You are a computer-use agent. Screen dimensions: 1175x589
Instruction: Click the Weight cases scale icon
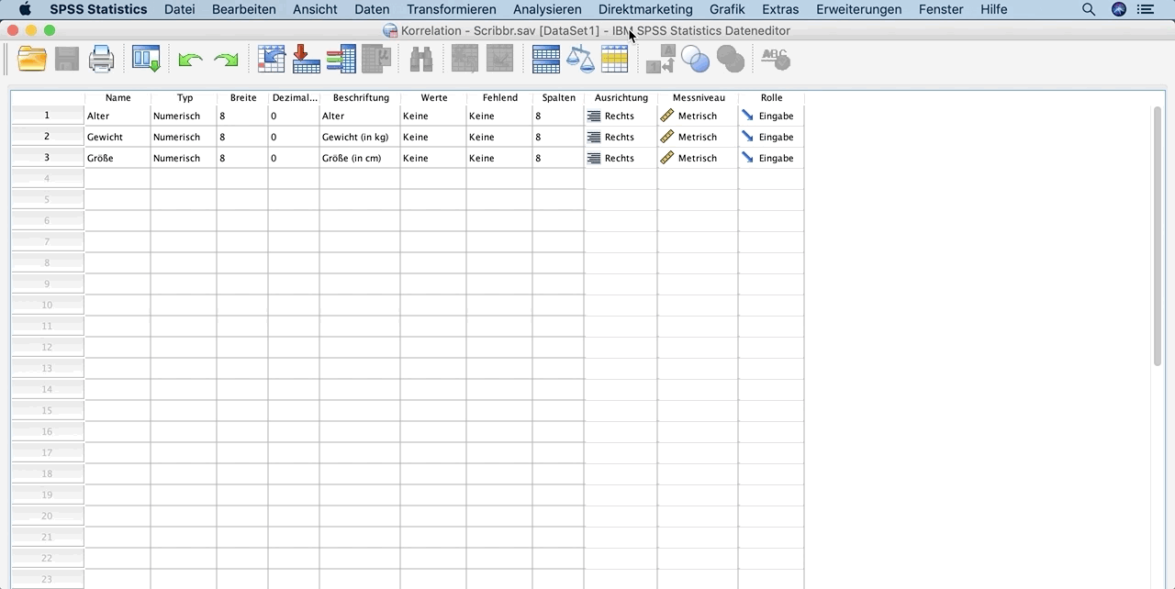(x=580, y=60)
